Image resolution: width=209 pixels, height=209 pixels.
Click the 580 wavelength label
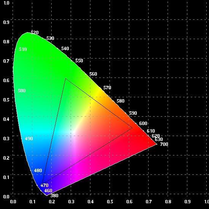click(x=120, y=101)
